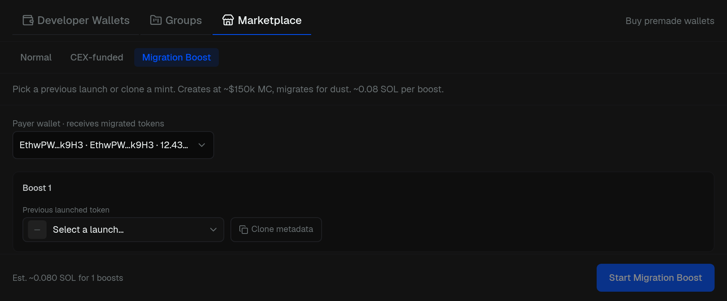The width and height of the screenshot is (727, 301).
Task: Open the Marketplace tab
Action: point(262,20)
